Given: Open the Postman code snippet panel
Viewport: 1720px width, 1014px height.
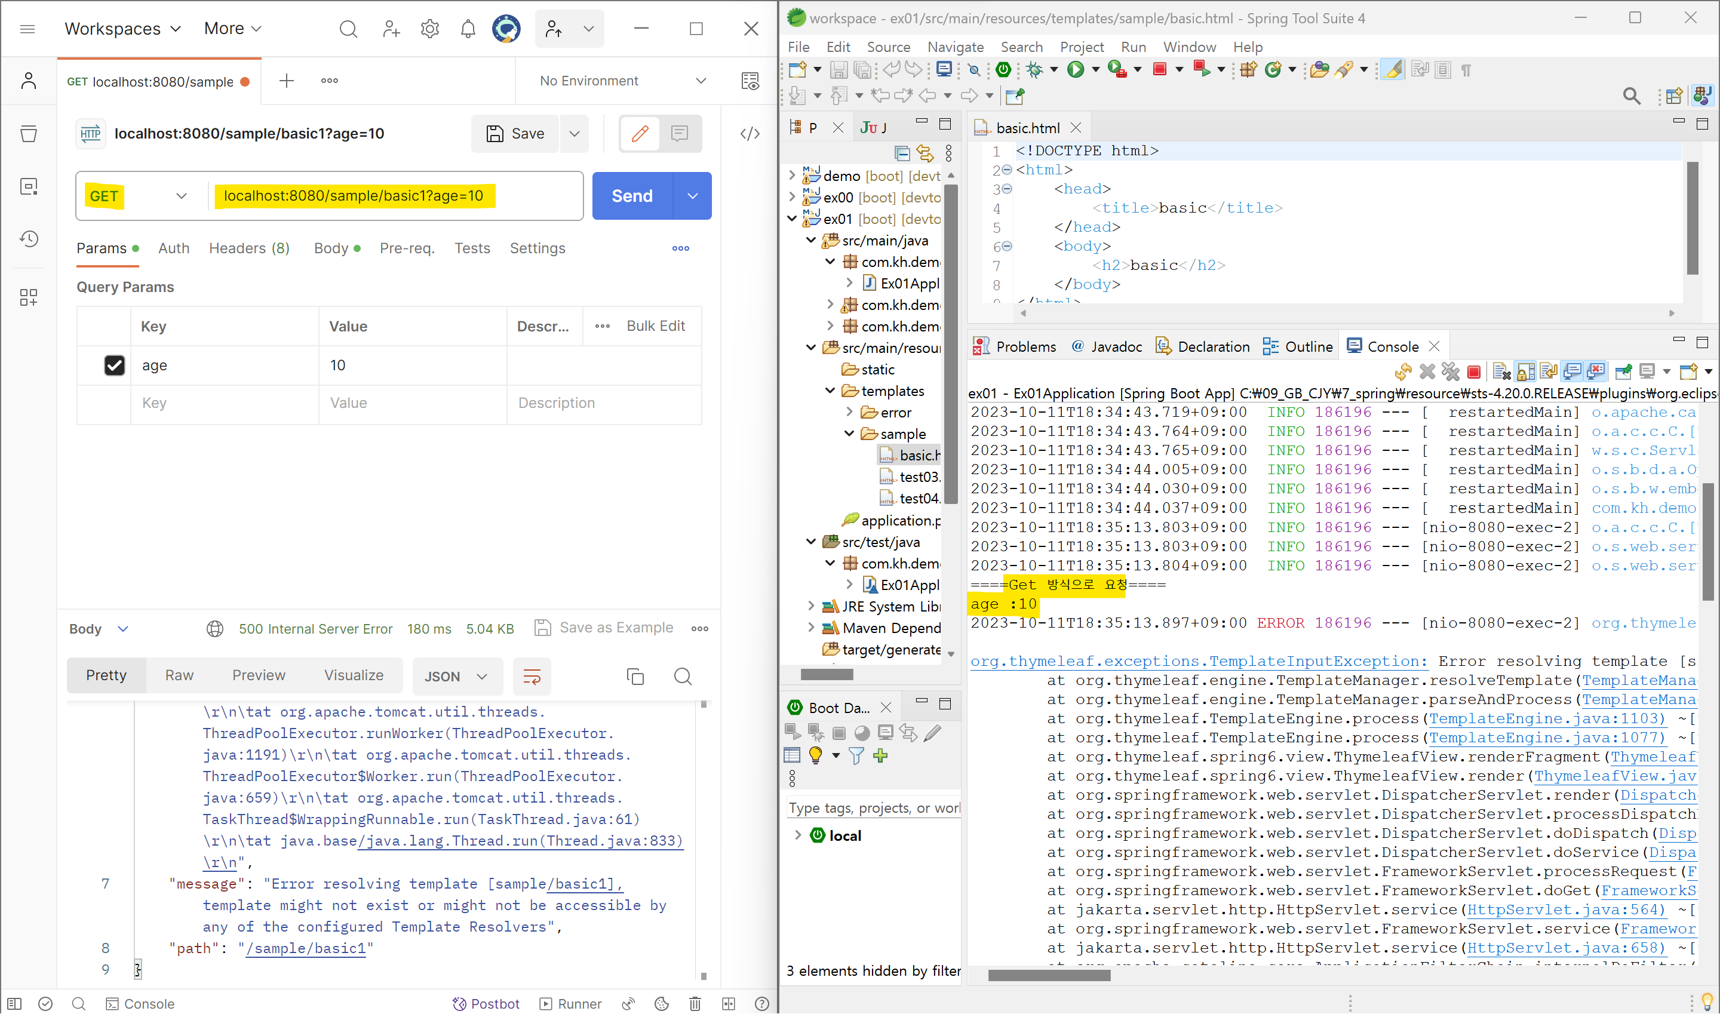Looking at the screenshot, I should 750,134.
